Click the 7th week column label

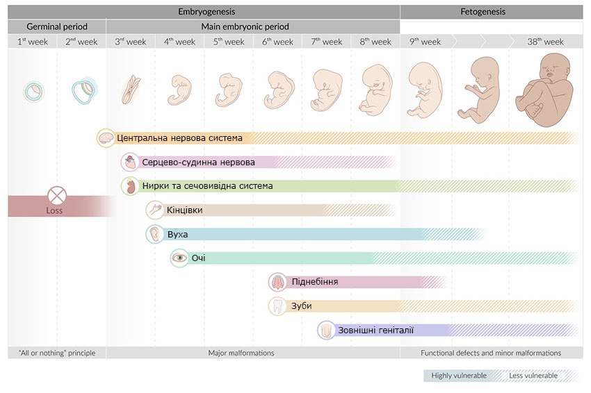327,42
